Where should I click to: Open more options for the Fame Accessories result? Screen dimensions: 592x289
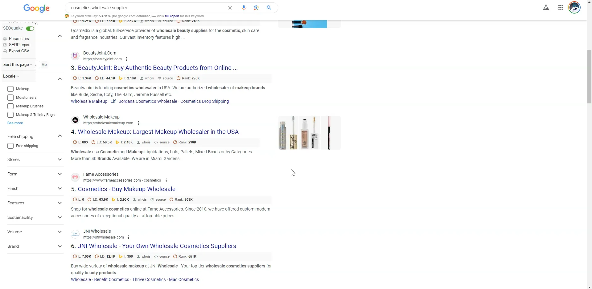166,180
